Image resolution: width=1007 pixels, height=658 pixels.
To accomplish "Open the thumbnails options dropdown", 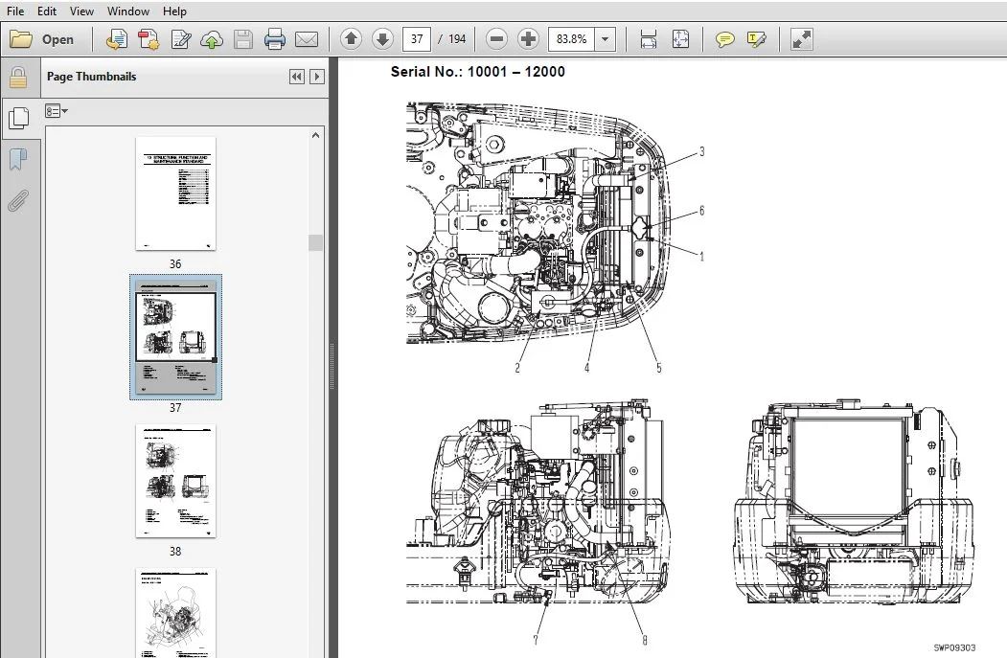I will click(x=57, y=111).
